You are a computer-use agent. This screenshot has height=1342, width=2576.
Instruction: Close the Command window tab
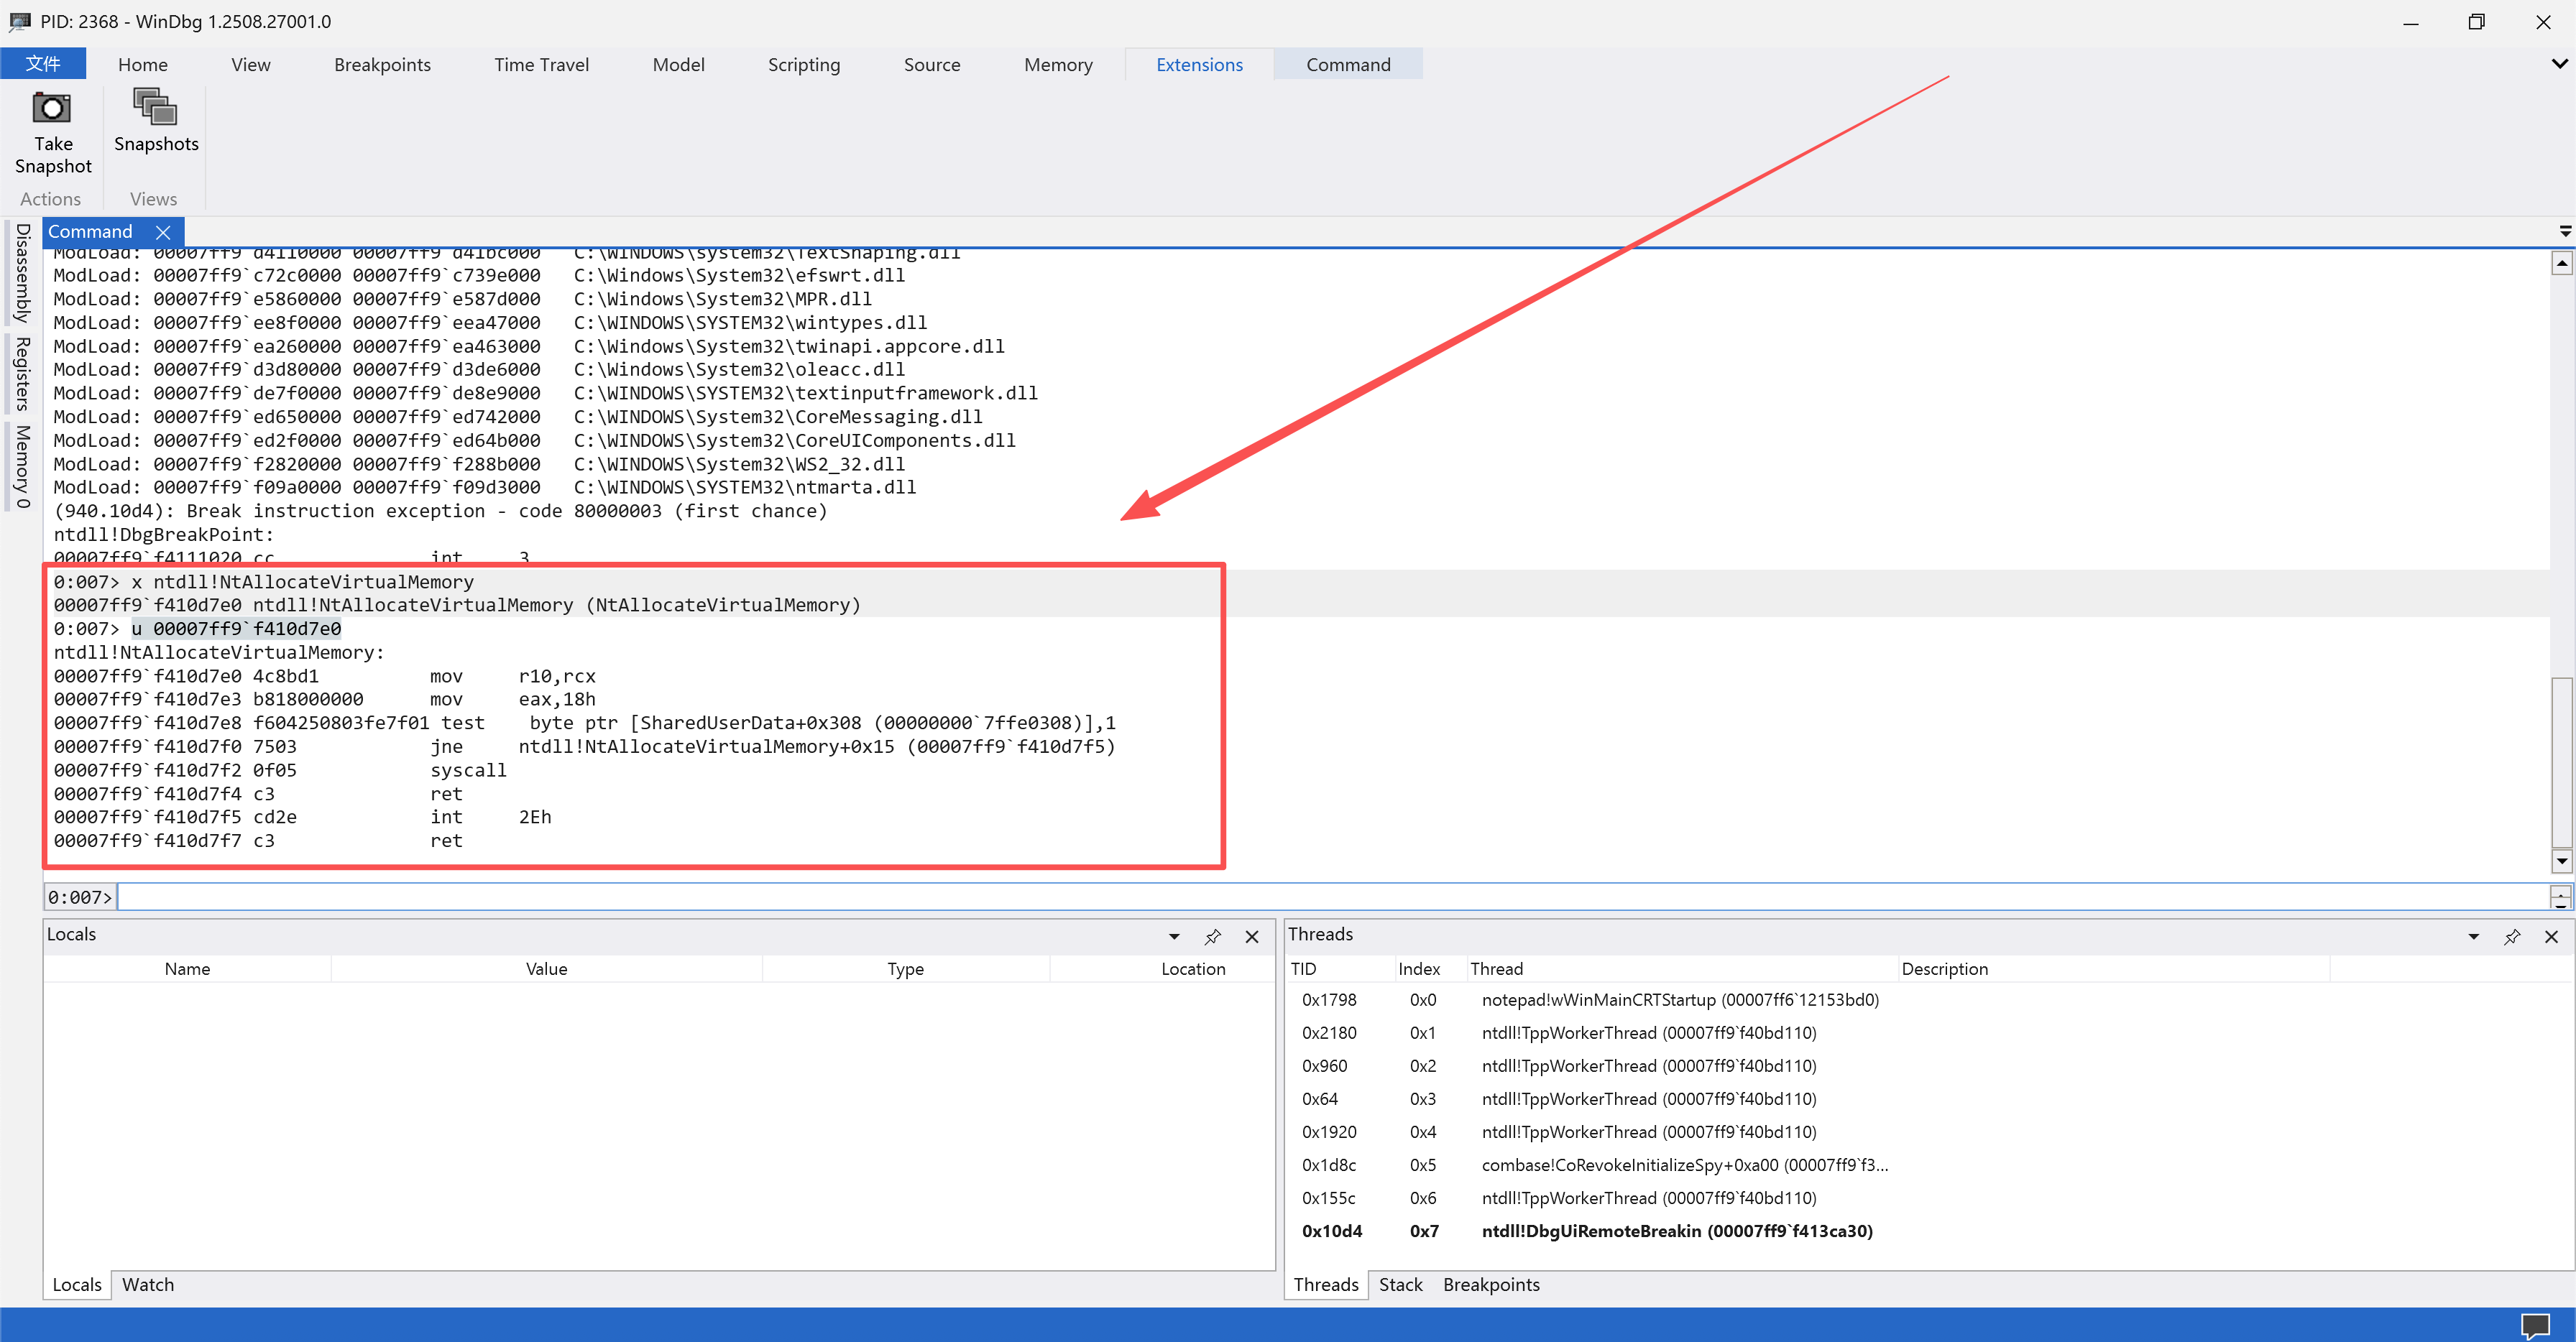point(163,232)
